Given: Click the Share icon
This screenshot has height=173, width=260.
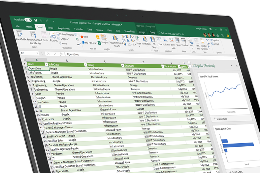Looking at the screenshot, I should pos(218,35).
